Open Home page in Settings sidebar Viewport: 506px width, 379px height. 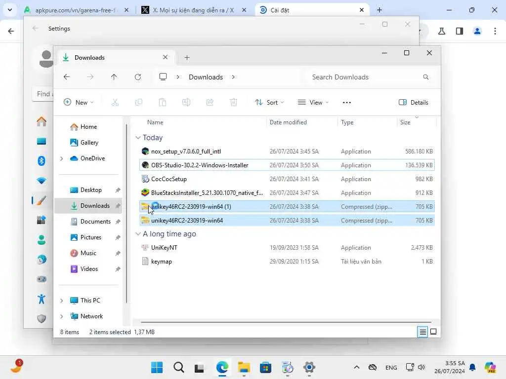pos(42,122)
